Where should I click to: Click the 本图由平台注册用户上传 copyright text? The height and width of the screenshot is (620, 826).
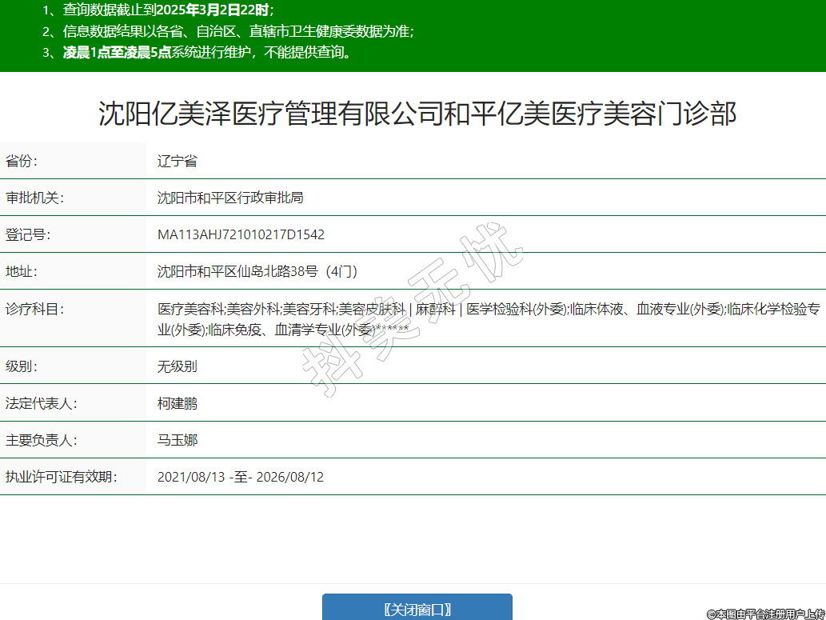tap(765, 613)
